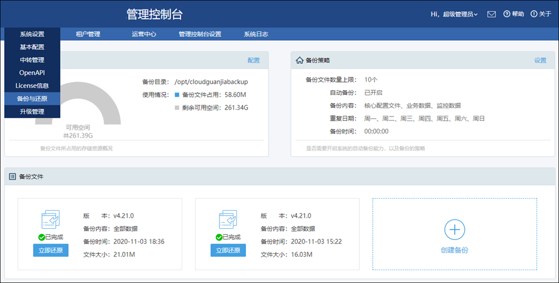Click the 2020-11-03 18:36 timestamp

click(139, 242)
